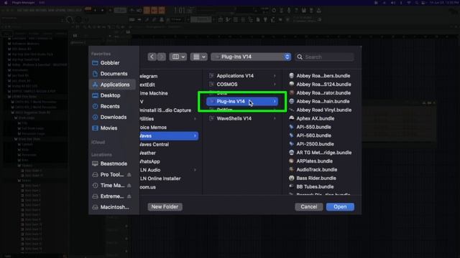Viewport: 460px width, 258px height.
Task: Open the Apple menu in the menu bar
Action: coord(6,2)
